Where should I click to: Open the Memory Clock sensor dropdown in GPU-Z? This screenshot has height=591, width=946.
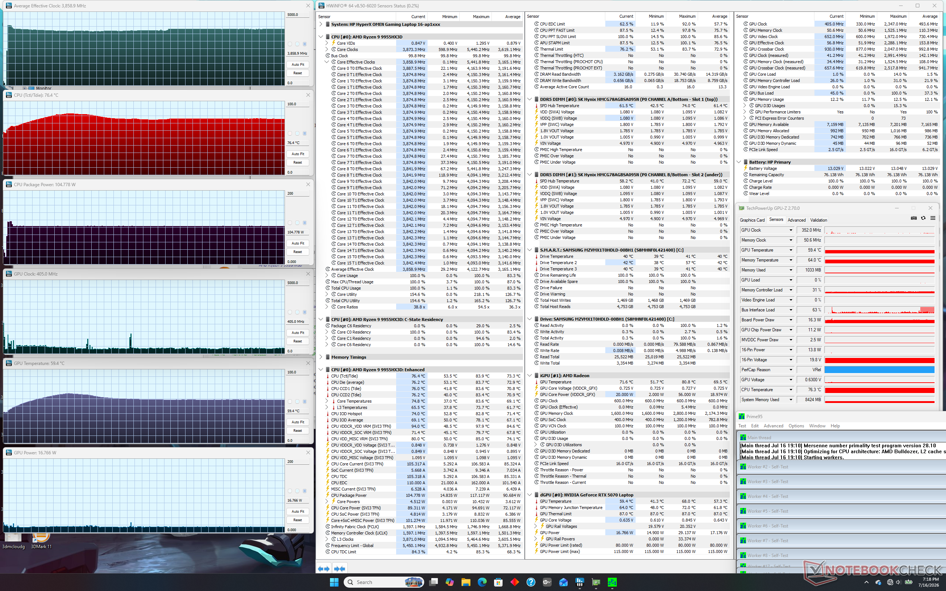790,240
